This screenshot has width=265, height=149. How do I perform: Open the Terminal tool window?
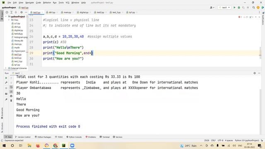click(105, 137)
